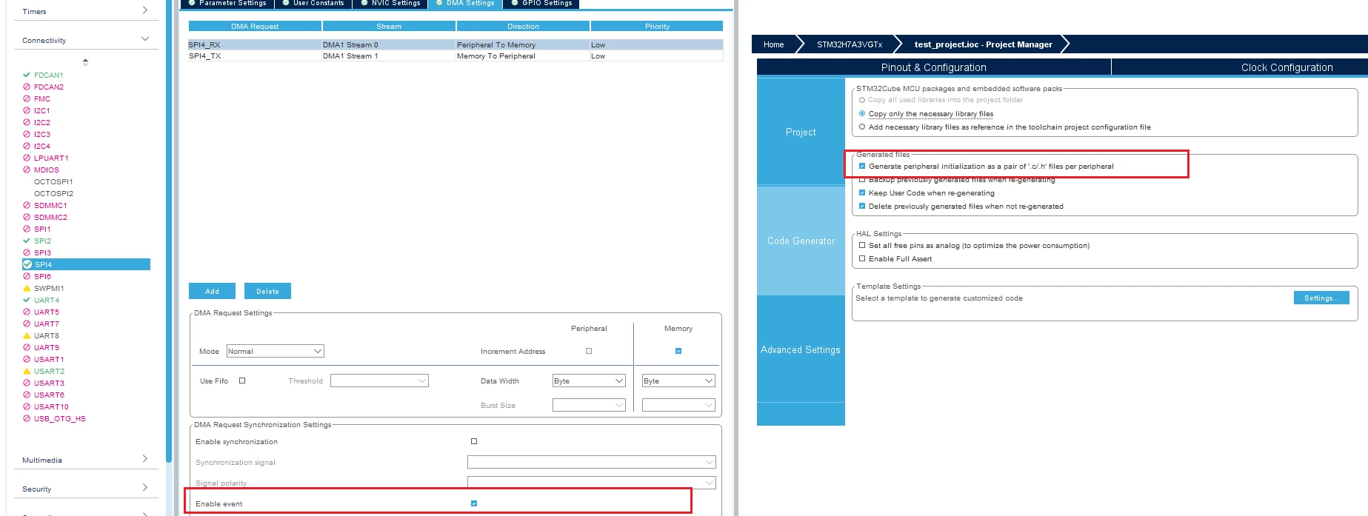
Task: Select Add necessary library files as reference
Action: 862,127
